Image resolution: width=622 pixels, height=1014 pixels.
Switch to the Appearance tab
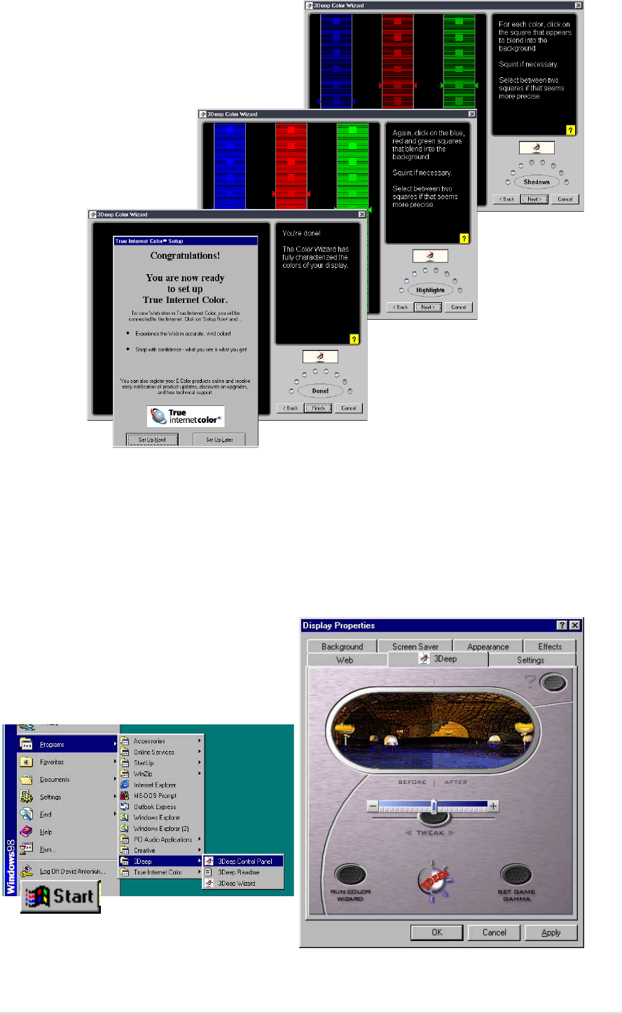click(x=488, y=647)
